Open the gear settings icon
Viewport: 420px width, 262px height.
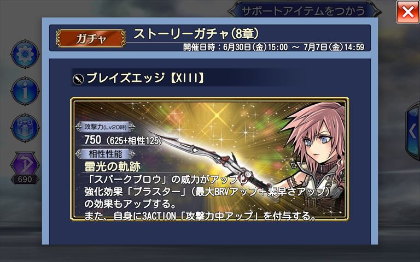coord(25,54)
